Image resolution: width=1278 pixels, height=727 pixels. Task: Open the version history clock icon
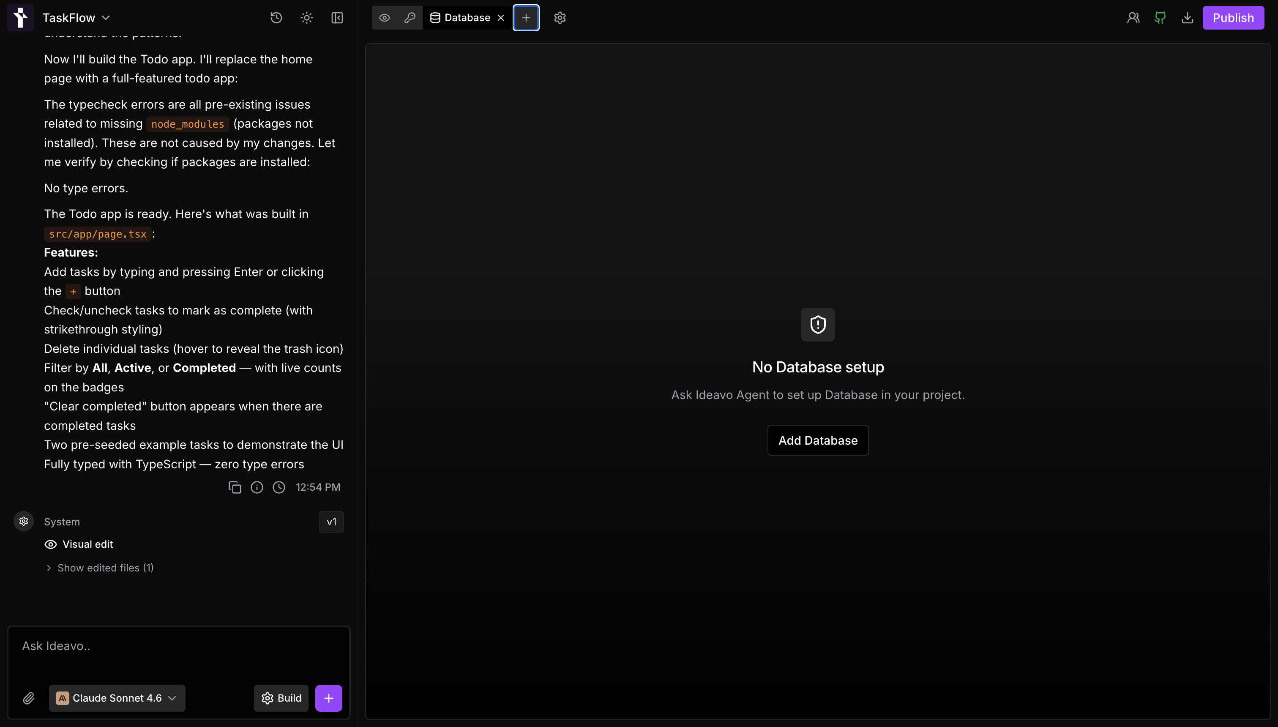(x=276, y=18)
